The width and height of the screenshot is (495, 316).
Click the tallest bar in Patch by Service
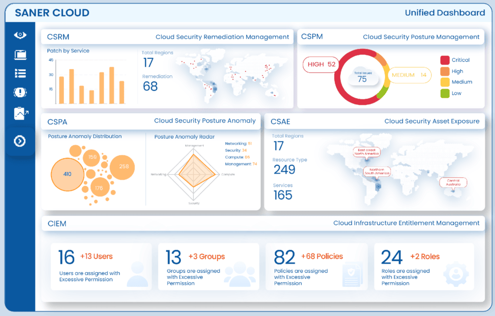coord(112,85)
